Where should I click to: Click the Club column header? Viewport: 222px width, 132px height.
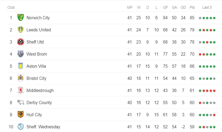(11, 7)
